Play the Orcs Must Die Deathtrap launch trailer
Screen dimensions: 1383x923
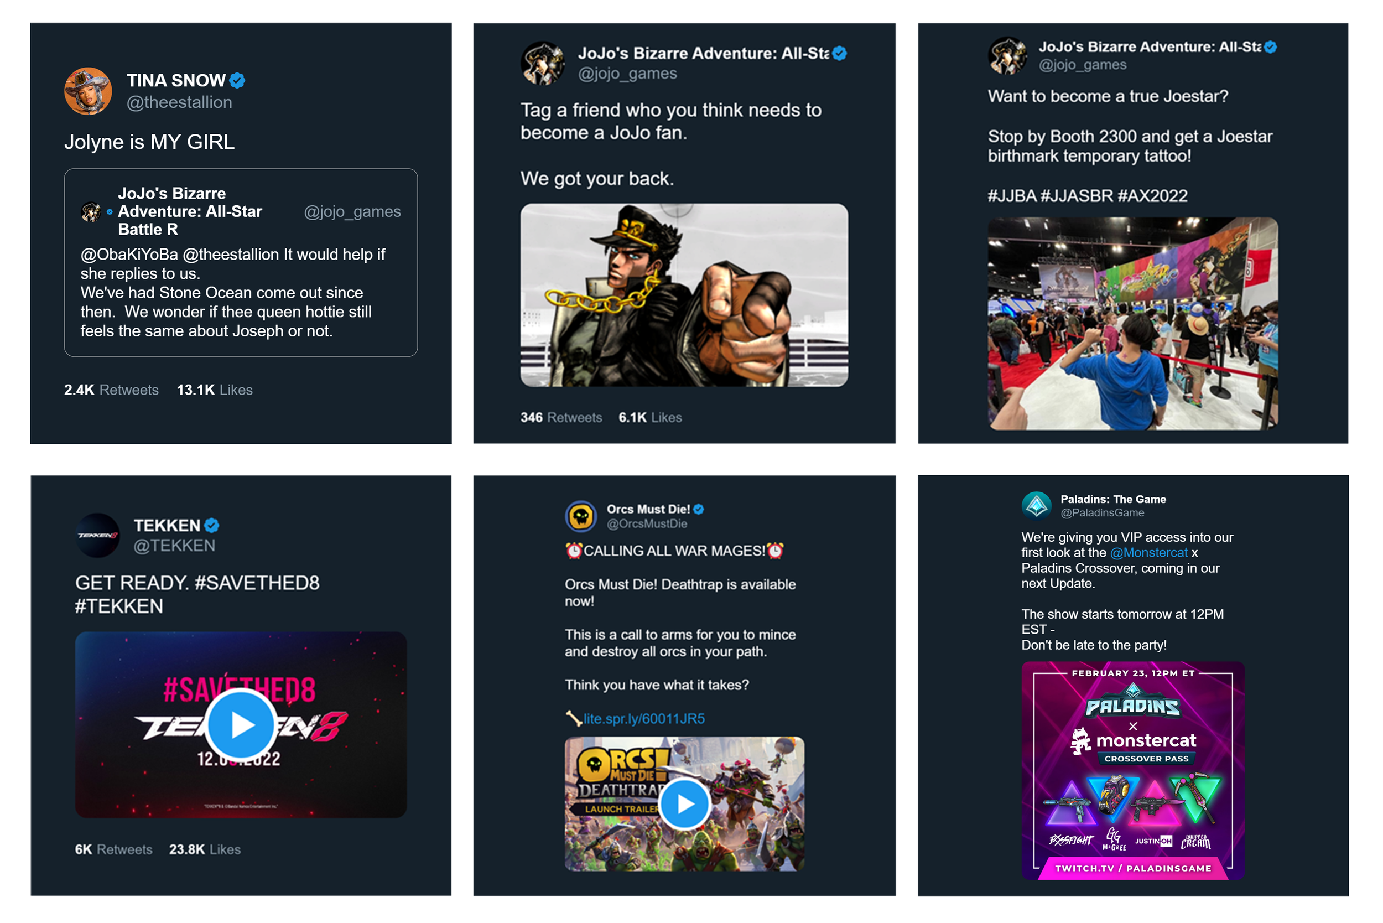[684, 803]
